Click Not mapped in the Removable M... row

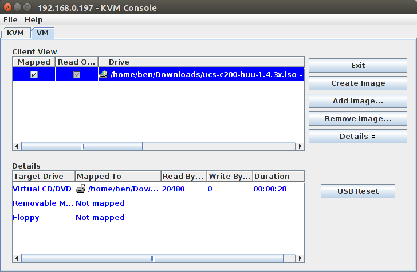pyautogui.click(x=100, y=203)
